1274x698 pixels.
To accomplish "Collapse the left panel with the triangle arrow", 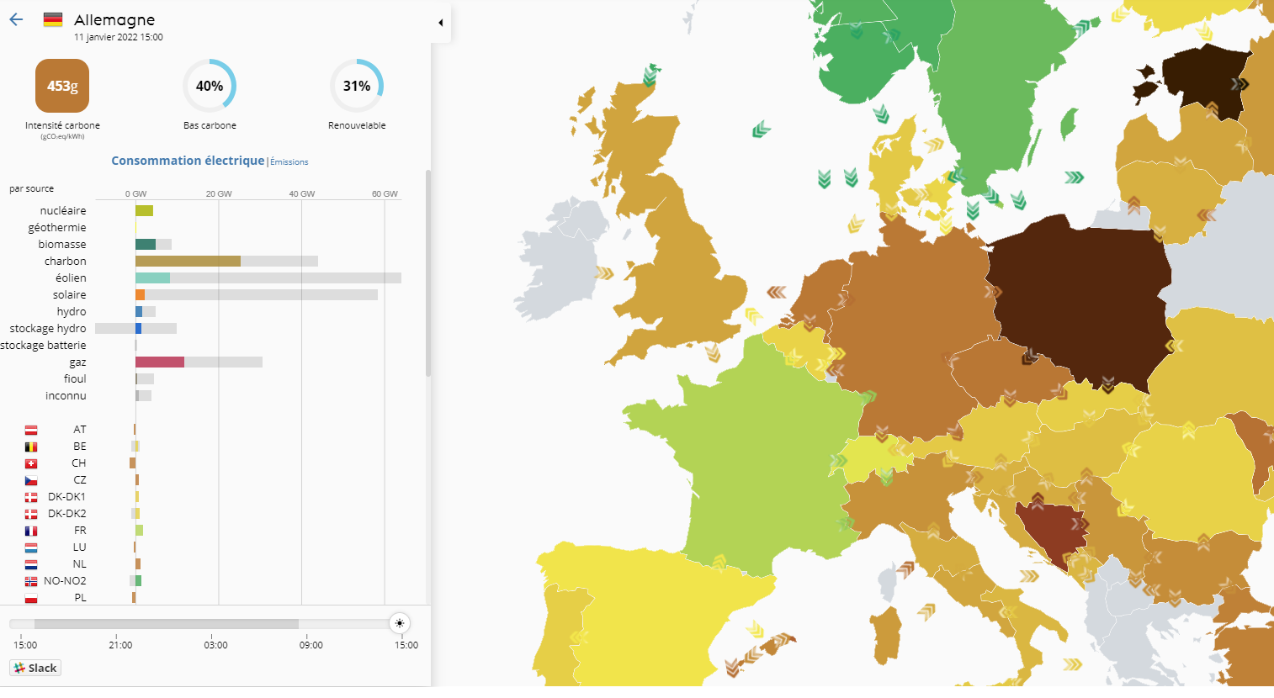I will (440, 23).
